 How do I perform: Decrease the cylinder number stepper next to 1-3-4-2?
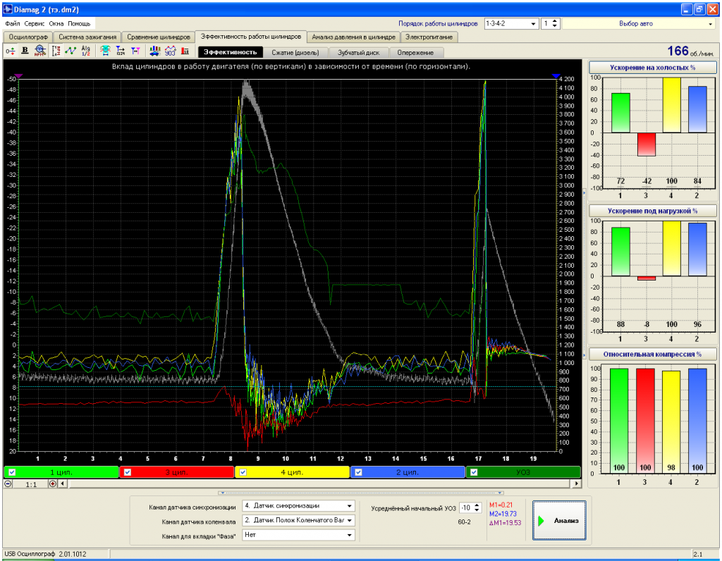(x=556, y=26)
